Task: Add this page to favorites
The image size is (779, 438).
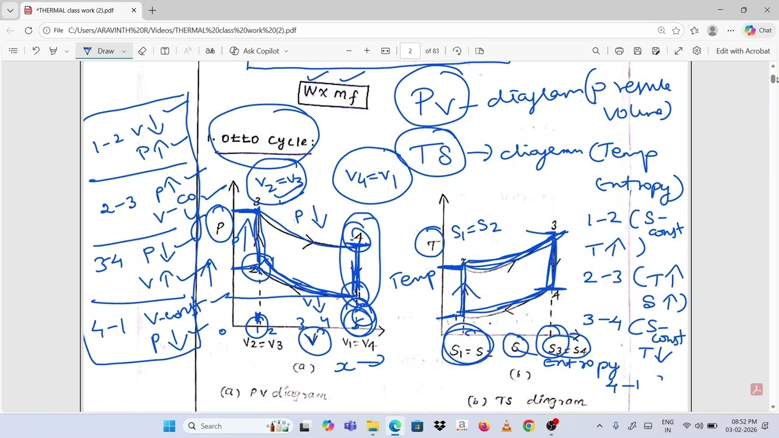Action: pos(676,30)
